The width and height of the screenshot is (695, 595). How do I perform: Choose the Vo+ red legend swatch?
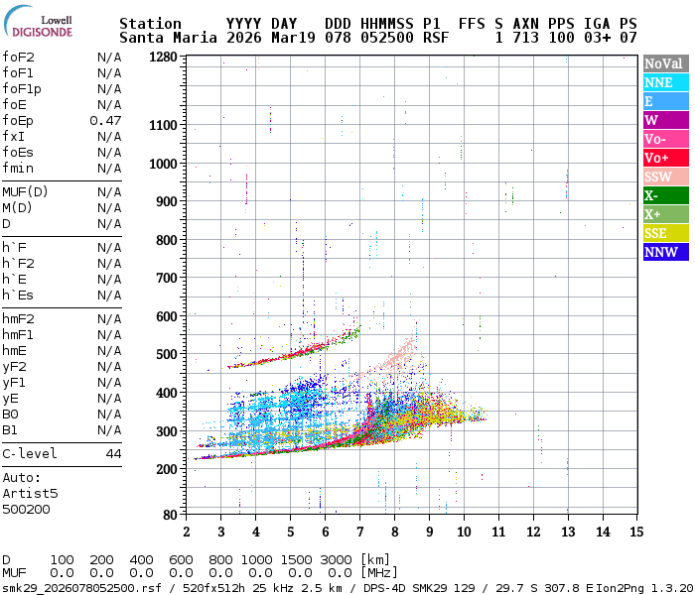(x=665, y=158)
